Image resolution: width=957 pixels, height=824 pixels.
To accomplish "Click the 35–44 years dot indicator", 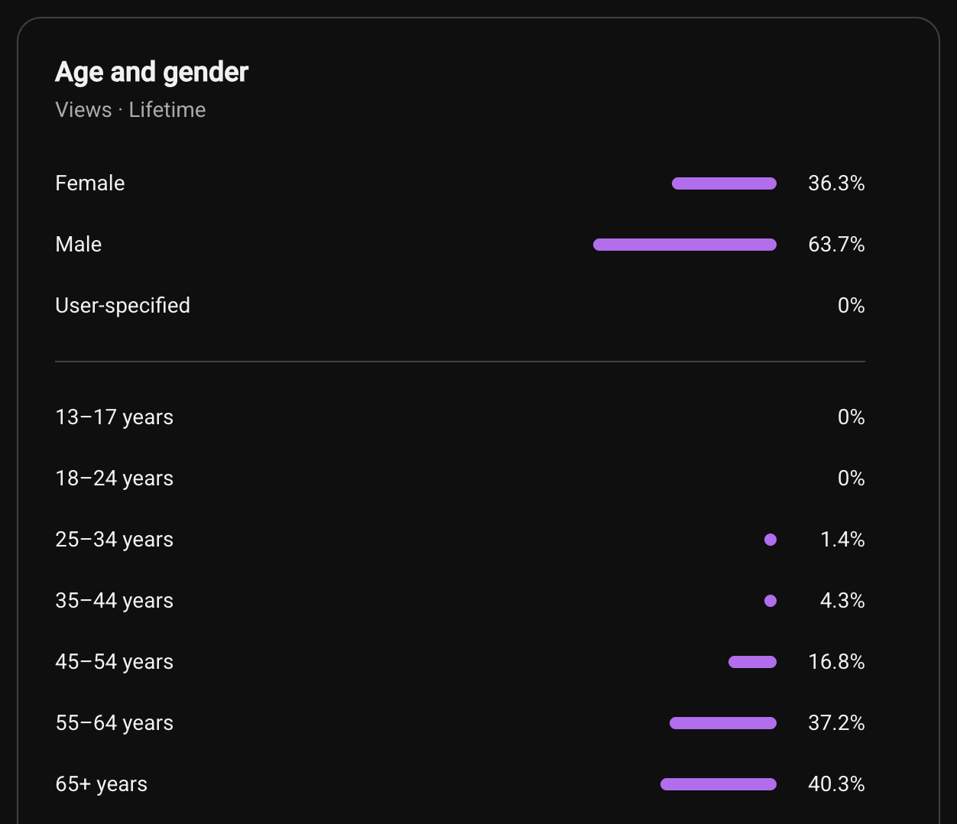I will [x=770, y=601].
